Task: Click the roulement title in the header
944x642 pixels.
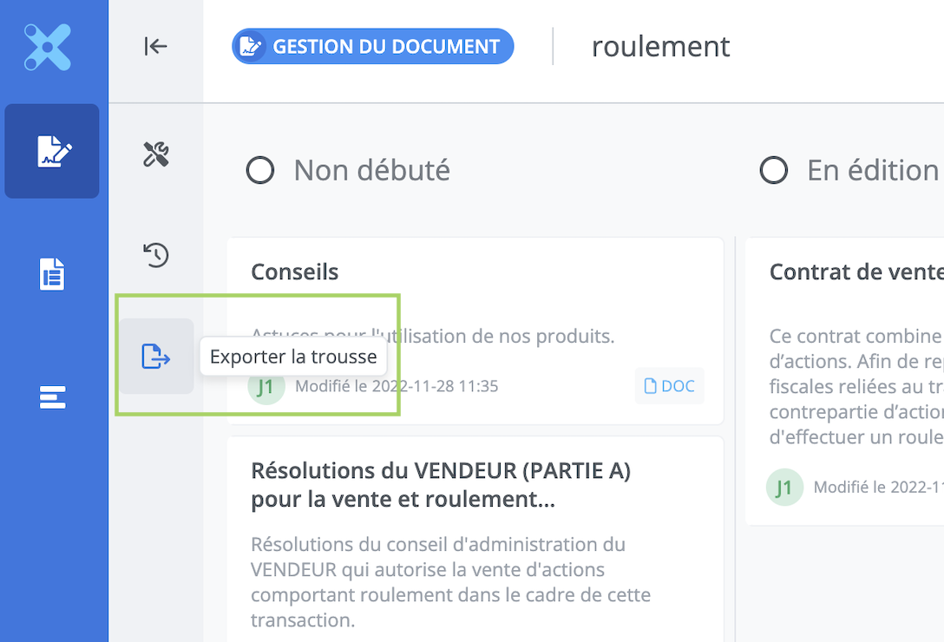Action: (660, 47)
